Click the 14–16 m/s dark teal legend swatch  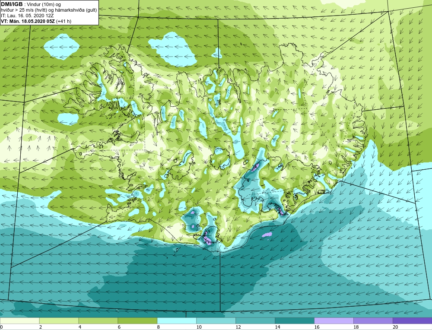[295, 320]
